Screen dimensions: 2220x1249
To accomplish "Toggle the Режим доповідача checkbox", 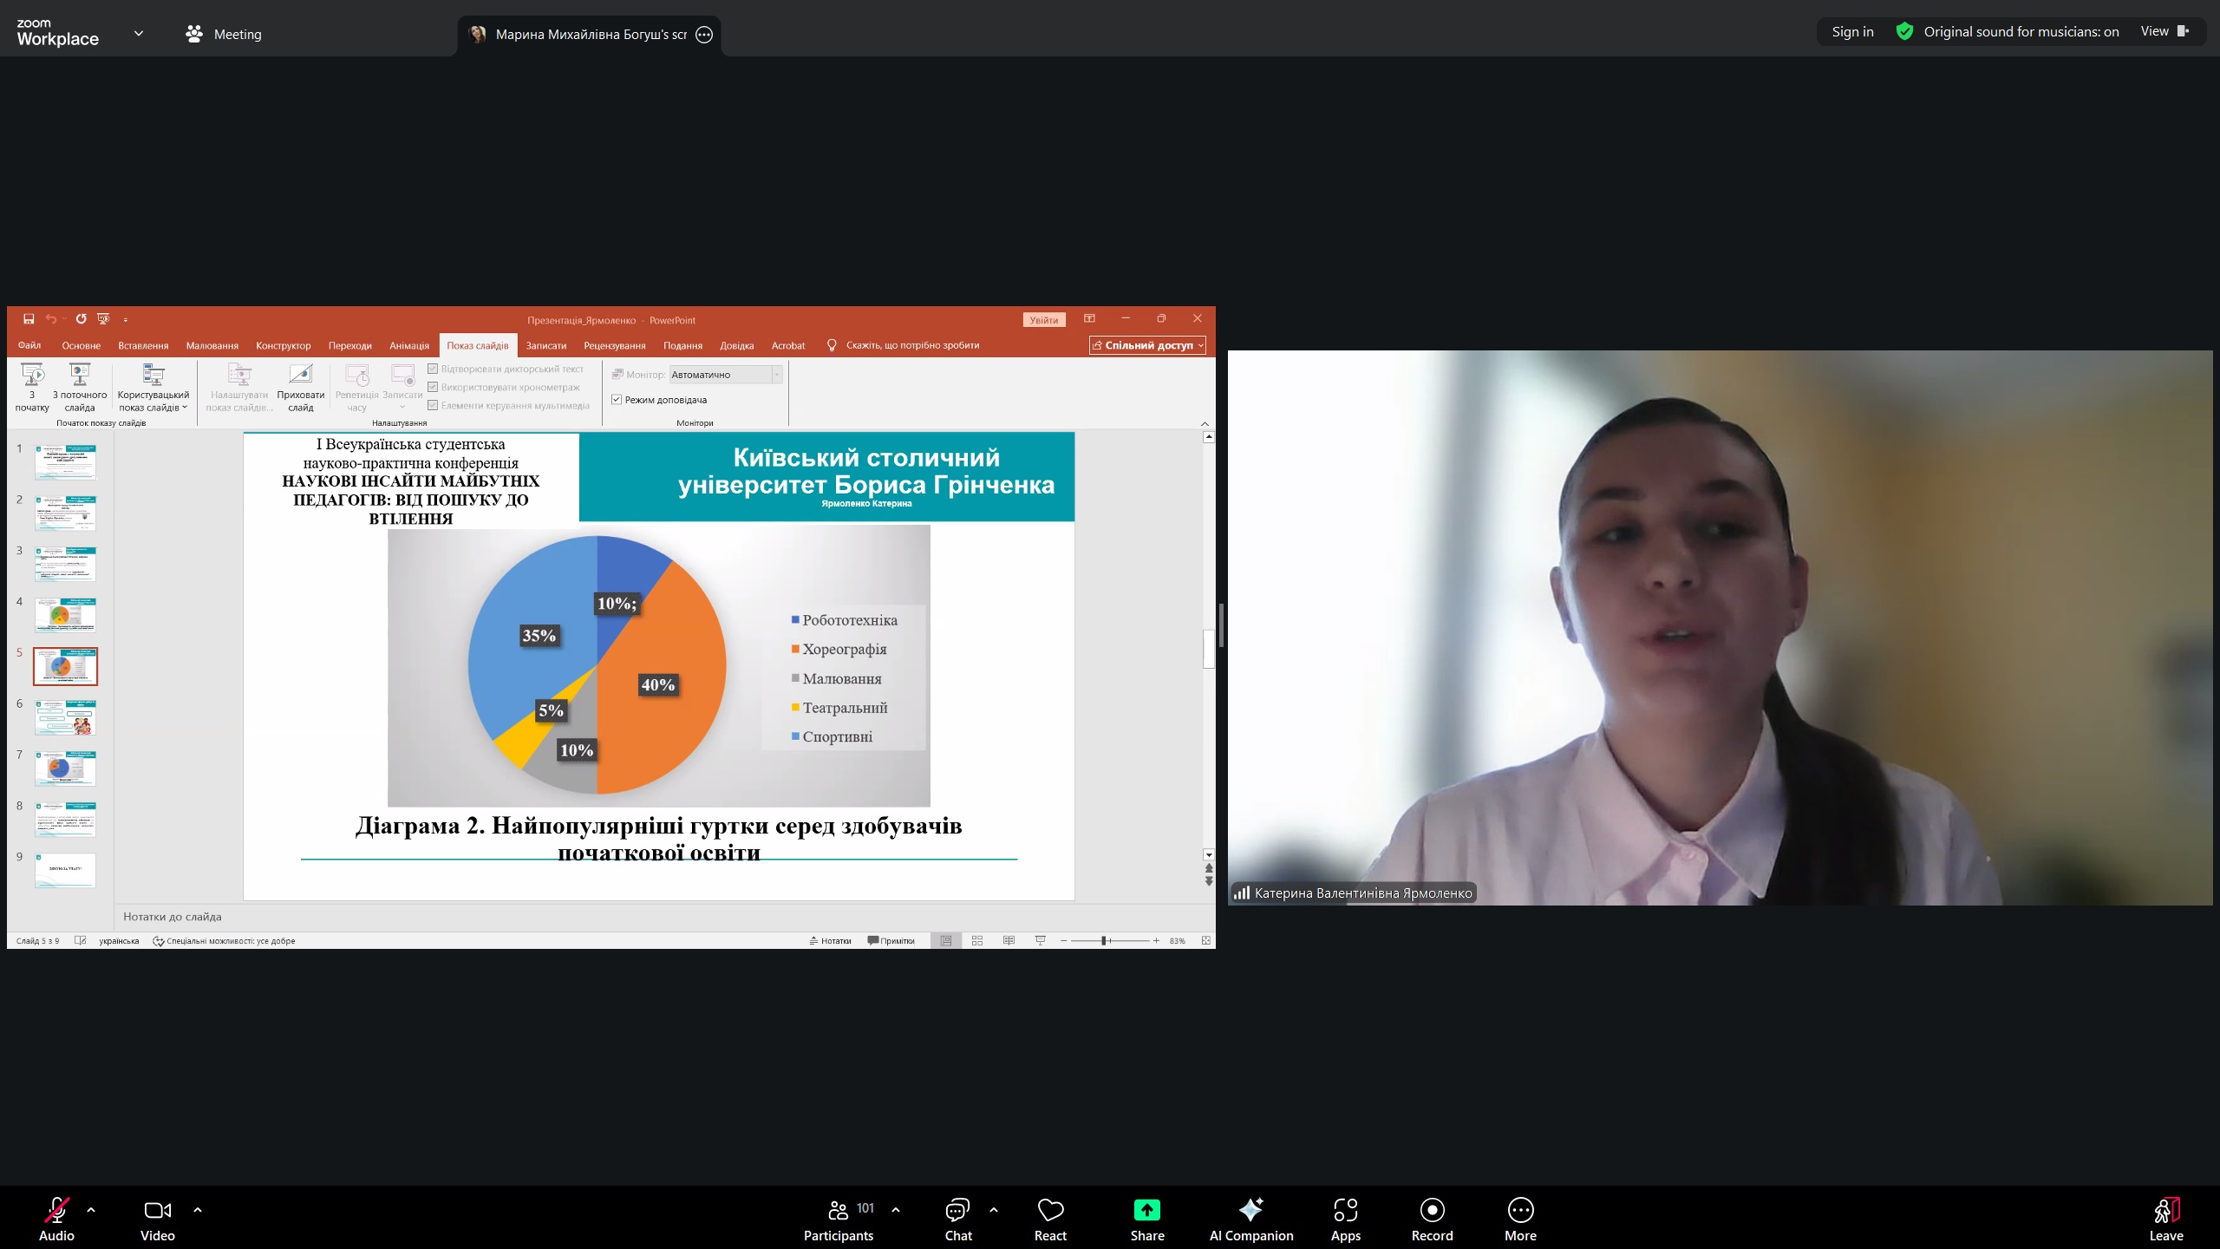I will (x=617, y=400).
